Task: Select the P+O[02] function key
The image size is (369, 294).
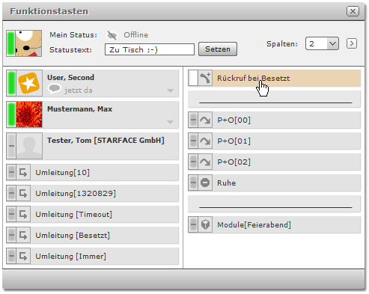Action: click(274, 162)
